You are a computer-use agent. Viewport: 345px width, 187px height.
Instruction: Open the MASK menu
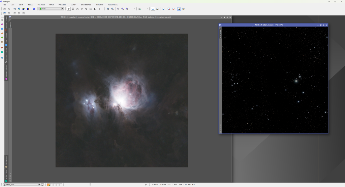(52, 5)
